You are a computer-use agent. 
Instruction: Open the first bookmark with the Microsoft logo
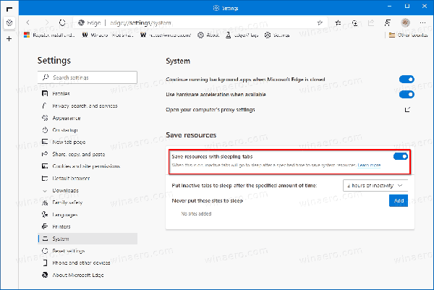(49, 35)
